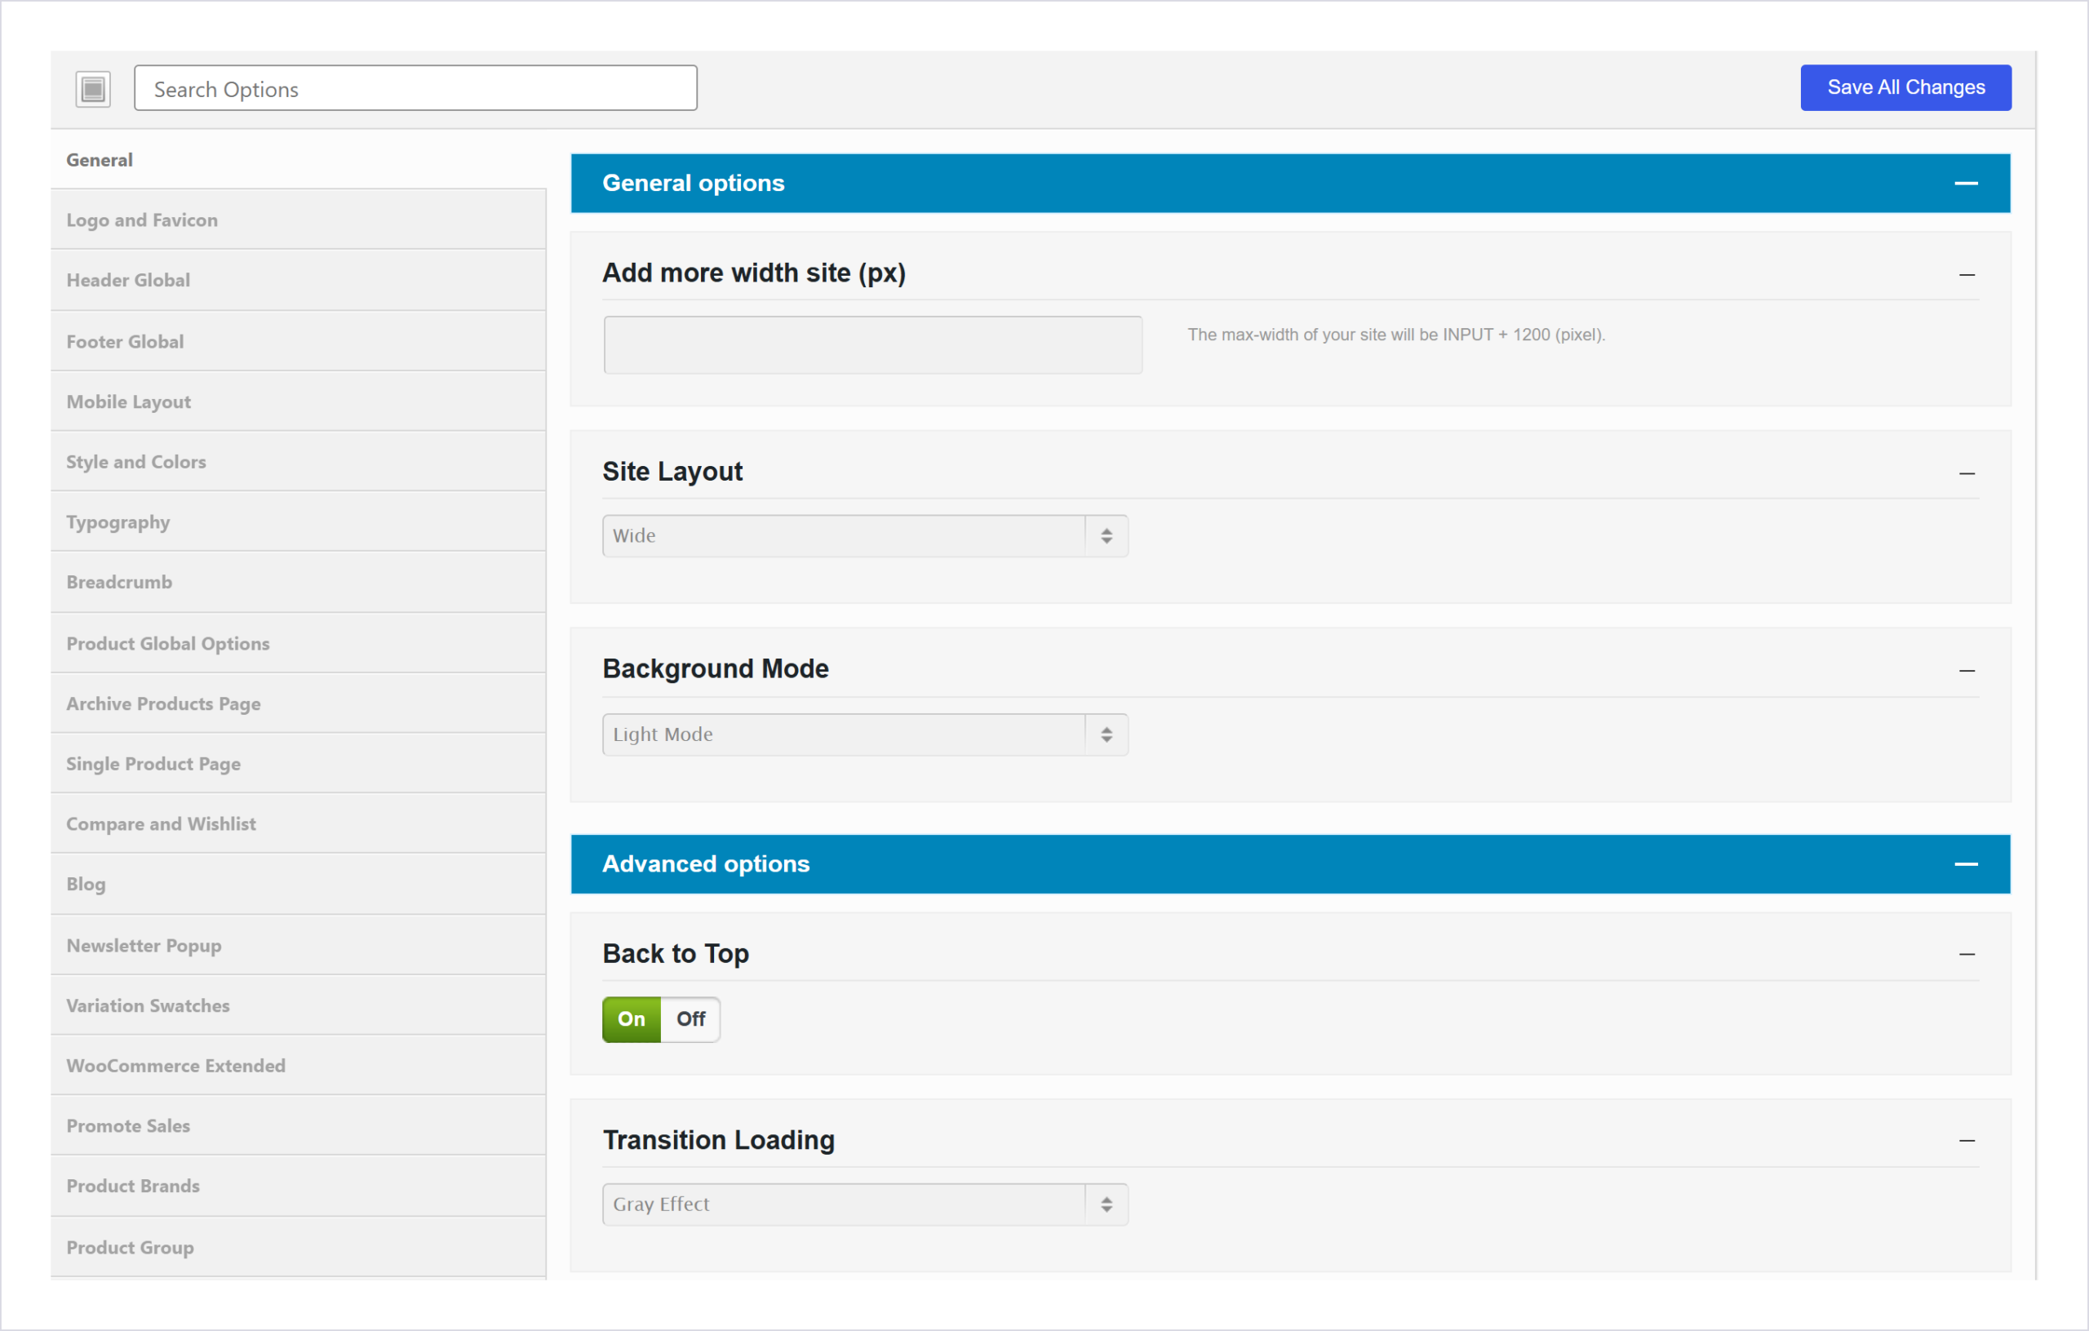
Task: Collapse the Background Mode panel
Action: 1967,671
